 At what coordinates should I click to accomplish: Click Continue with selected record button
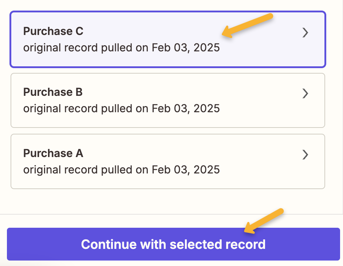tap(173, 244)
